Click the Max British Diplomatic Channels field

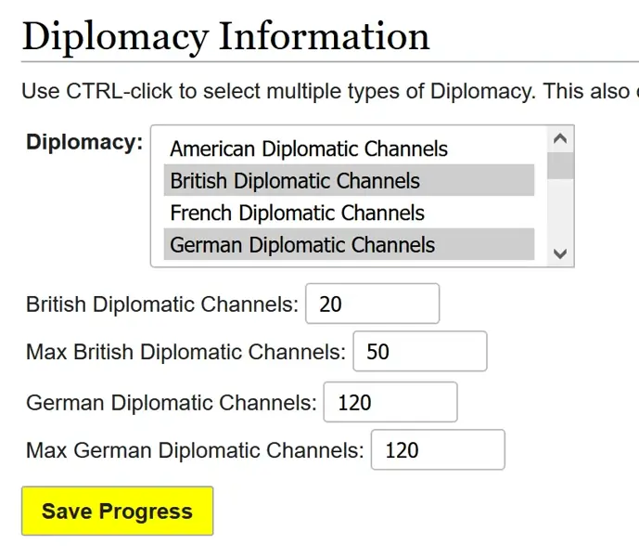click(419, 352)
